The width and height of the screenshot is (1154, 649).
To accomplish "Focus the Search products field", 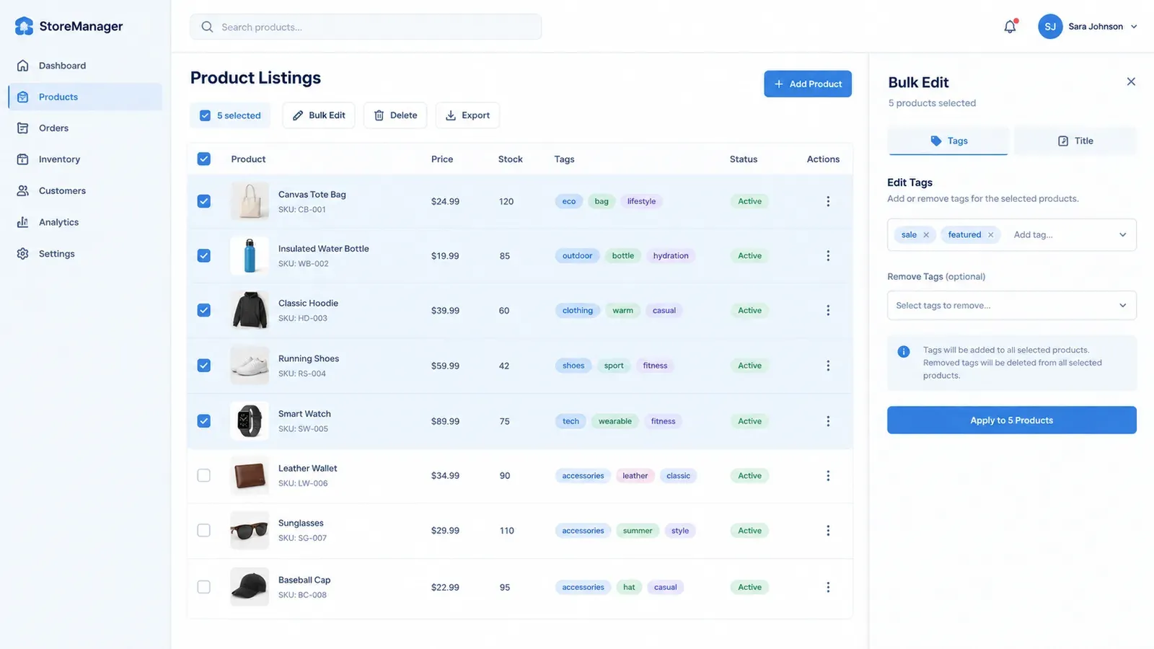I will [x=366, y=27].
